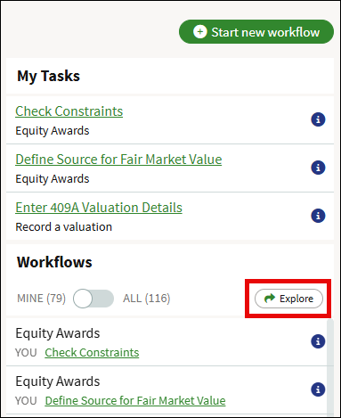Click the Explore button
Screen dimensions: 341x418
tap(288, 299)
